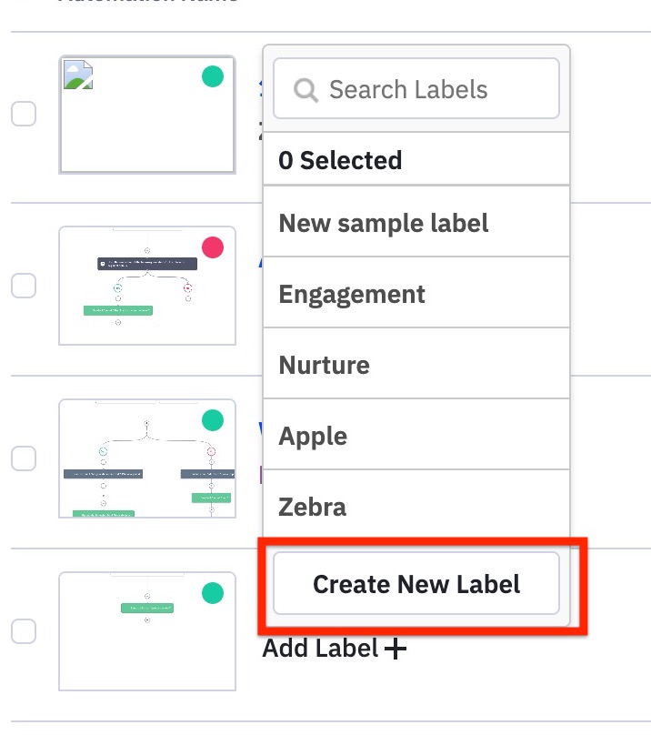This screenshot has width=651, height=735.
Task: Click the green status dot on fourth automation
Action: 212,593
